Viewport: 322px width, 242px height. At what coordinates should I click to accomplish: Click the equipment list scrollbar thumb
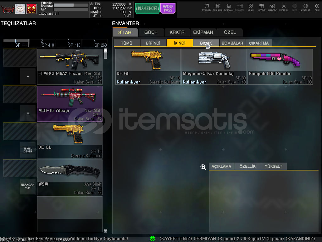coord(106,55)
